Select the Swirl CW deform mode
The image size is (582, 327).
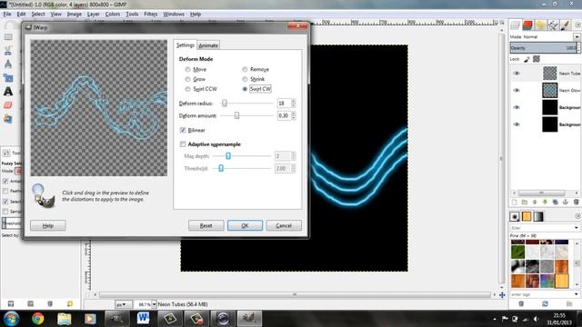coord(245,89)
